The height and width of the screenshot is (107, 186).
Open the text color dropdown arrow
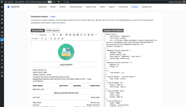(48, 39)
